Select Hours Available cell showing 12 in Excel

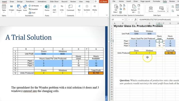point(170,43)
